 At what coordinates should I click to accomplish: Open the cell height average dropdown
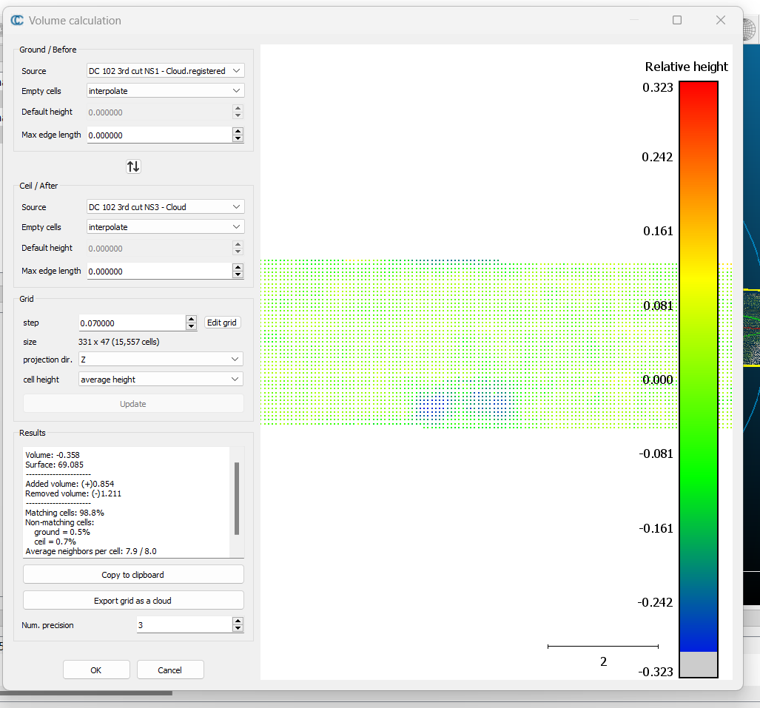tap(161, 380)
